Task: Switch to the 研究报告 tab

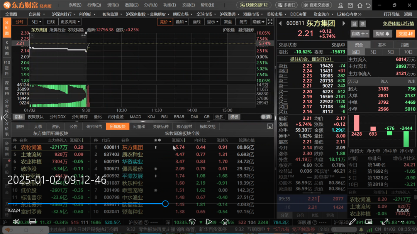Action: tap(94, 127)
